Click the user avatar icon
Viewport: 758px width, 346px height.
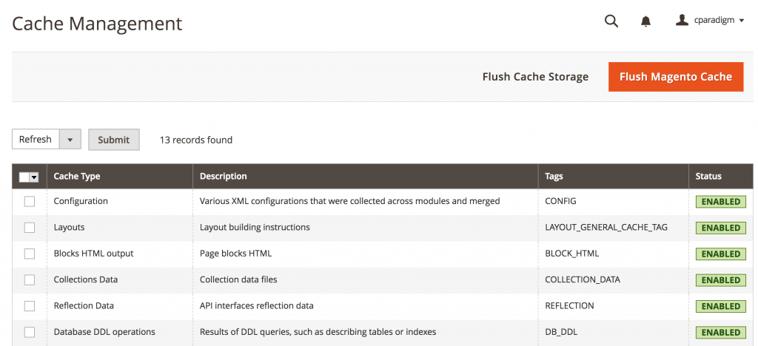click(x=682, y=21)
